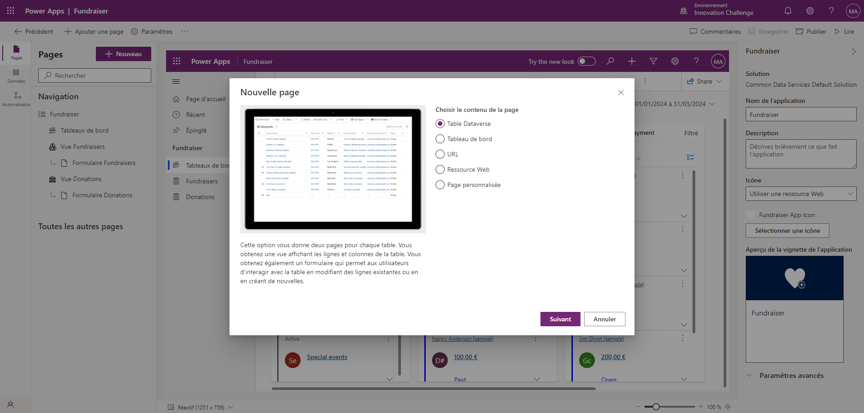The image size is (864, 413).
Task: Click Lire in the command bar
Action: coord(844,31)
